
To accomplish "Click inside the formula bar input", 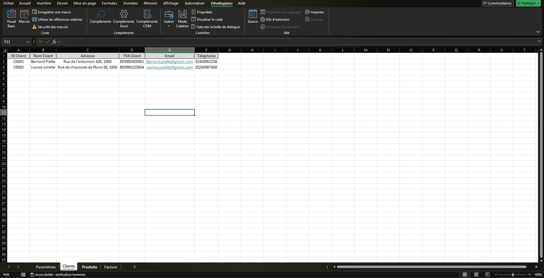I will point(299,42).
